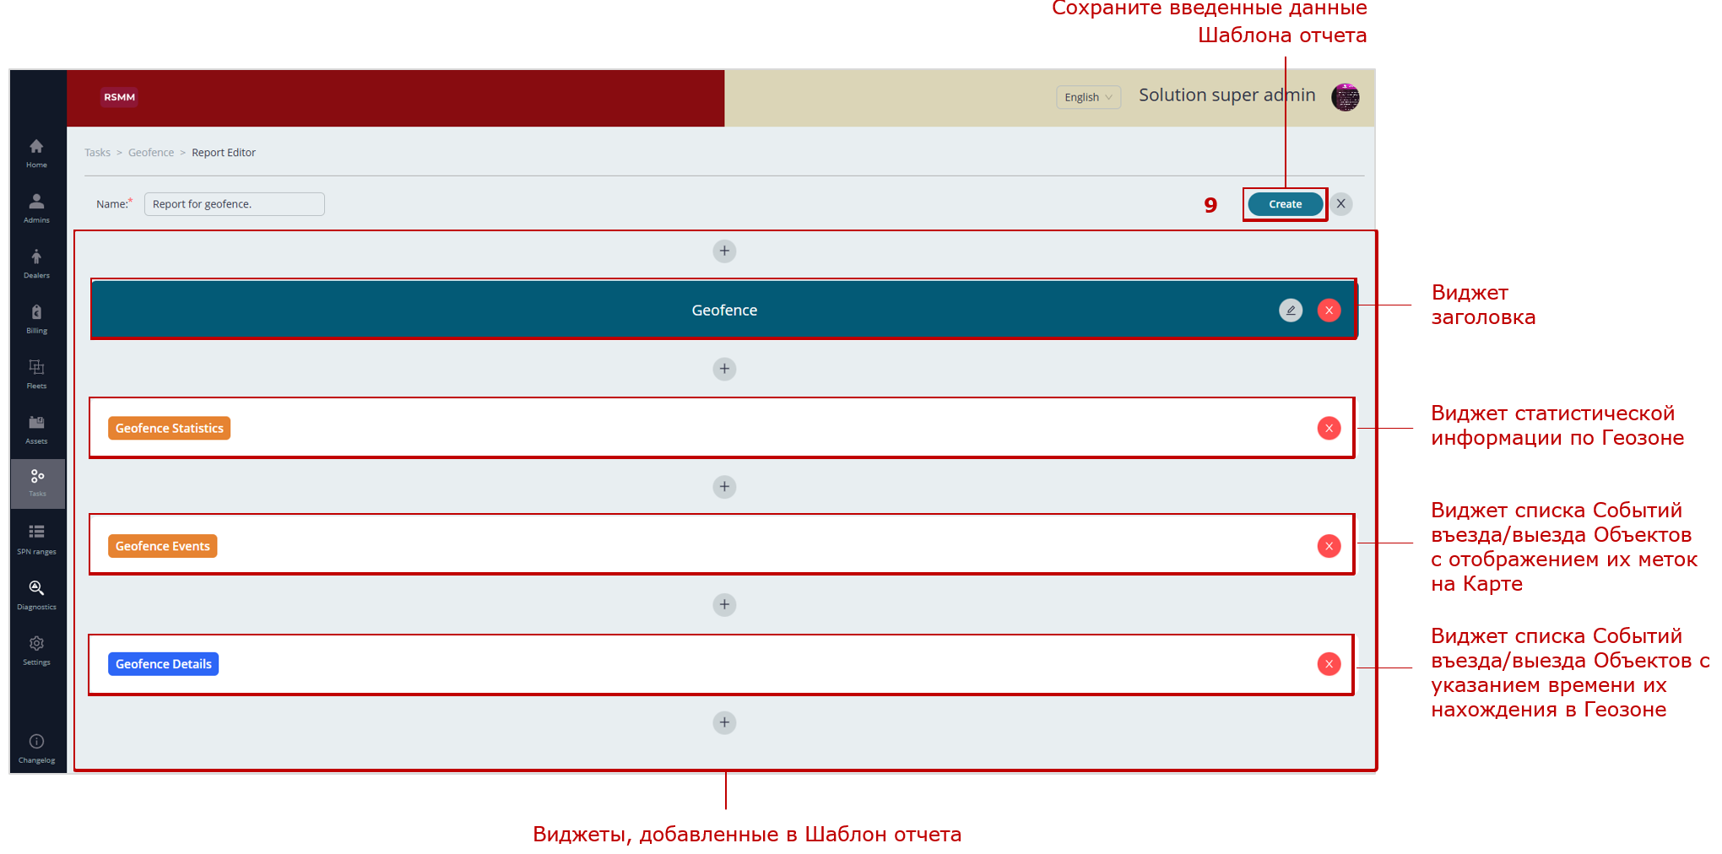Remove the Geofence Statistics widget
Image resolution: width=1722 pixels, height=854 pixels.
click(x=1329, y=429)
